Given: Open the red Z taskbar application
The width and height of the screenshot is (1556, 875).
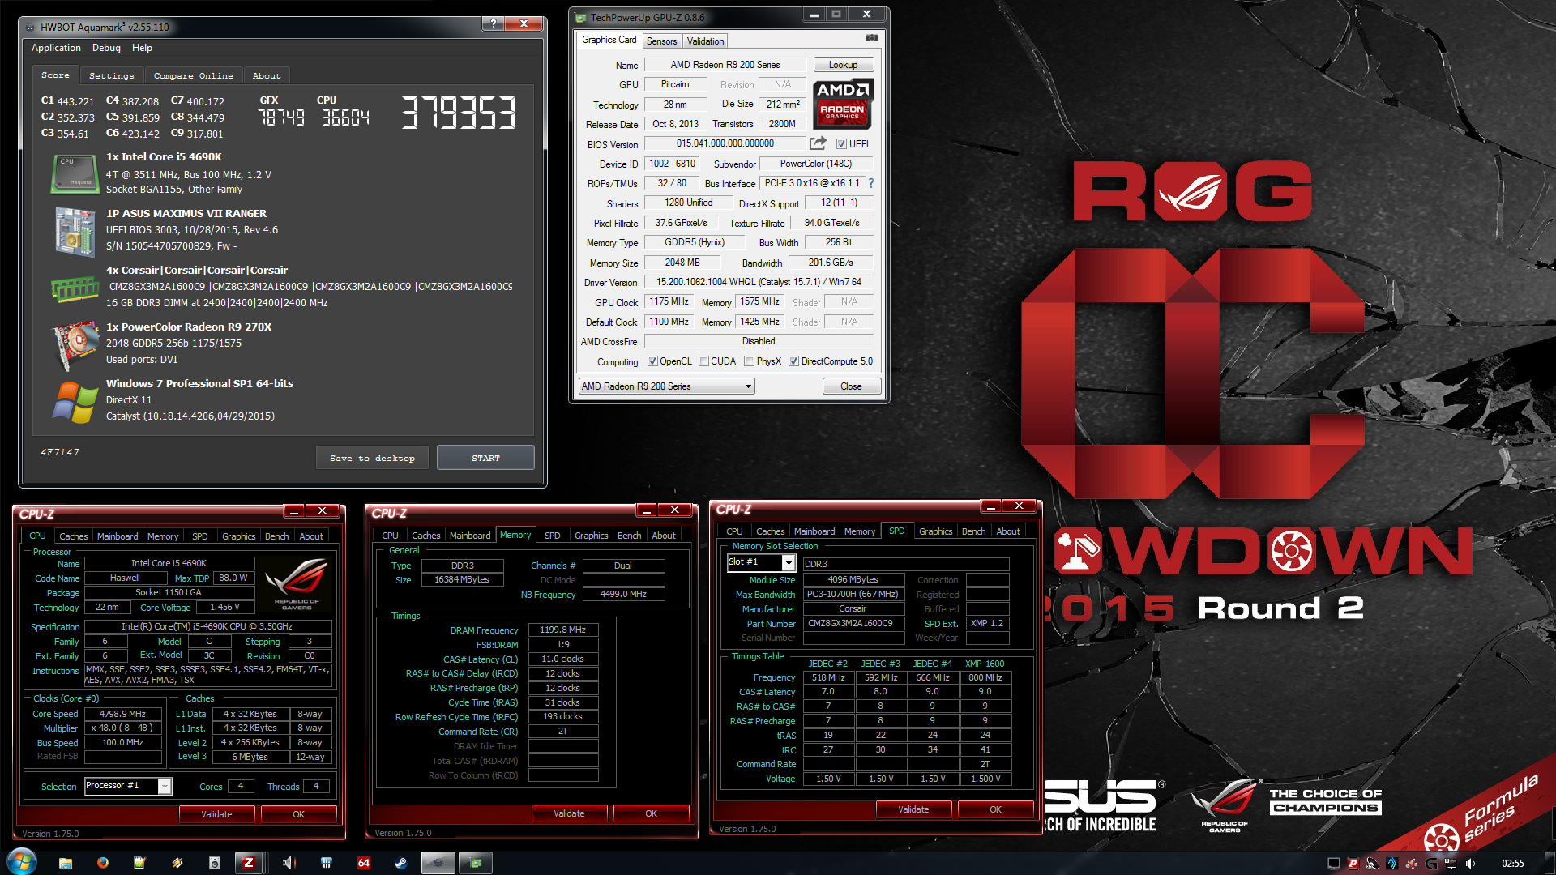Looking at the screenshot, I should (249, 863).
